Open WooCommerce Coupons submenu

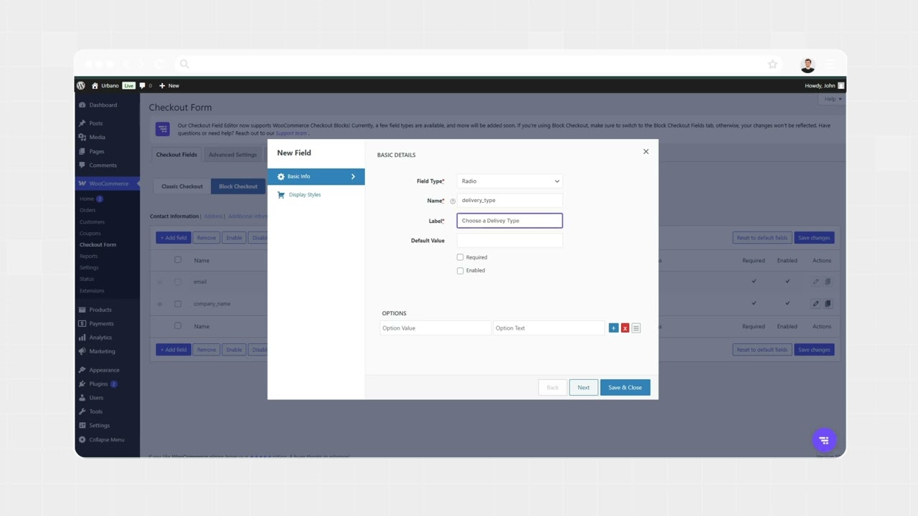pyautogui.click(x=90, y=233)
